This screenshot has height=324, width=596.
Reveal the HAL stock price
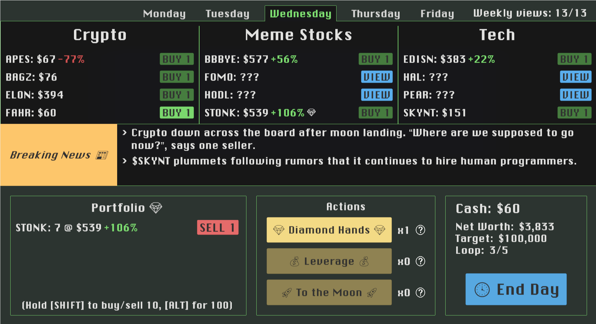pyautogui.click(x=575, y=77)
